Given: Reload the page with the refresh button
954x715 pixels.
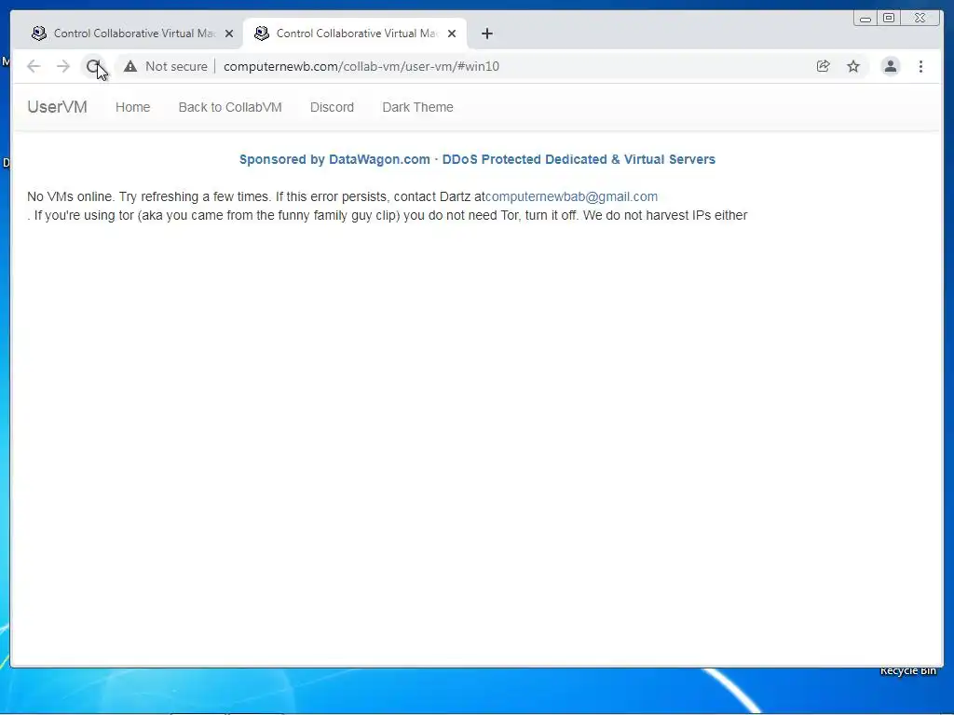Looking at the screenshot, I should [x=93, y=66].
